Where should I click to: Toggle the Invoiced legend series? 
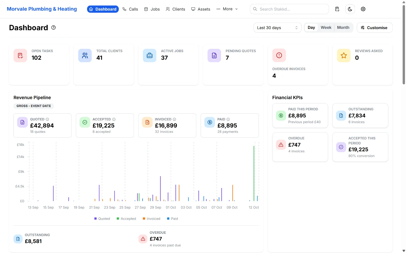click(x=151, y=219)
